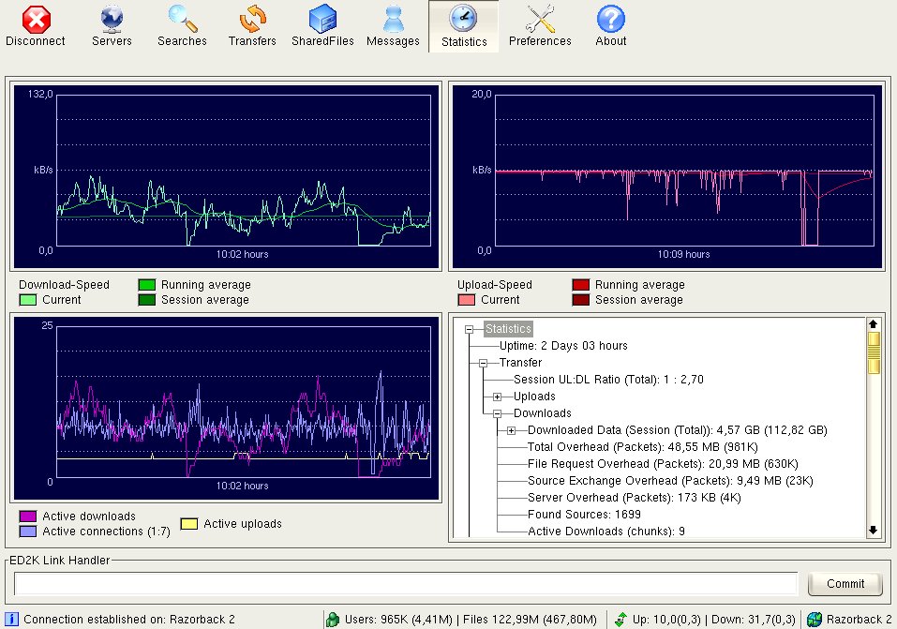Click the Download-Speed Current color swatch
This screenshot has height=629, width=897.
pos(28,300)
